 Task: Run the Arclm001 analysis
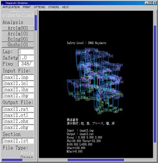click(x=18, y=28)
